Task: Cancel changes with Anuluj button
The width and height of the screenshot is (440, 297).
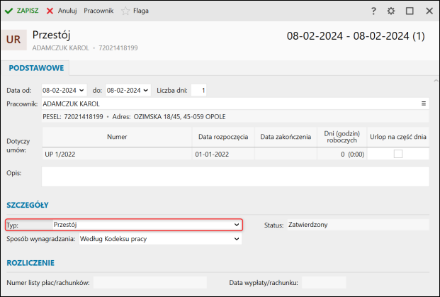Action: [x=62, y=11]
